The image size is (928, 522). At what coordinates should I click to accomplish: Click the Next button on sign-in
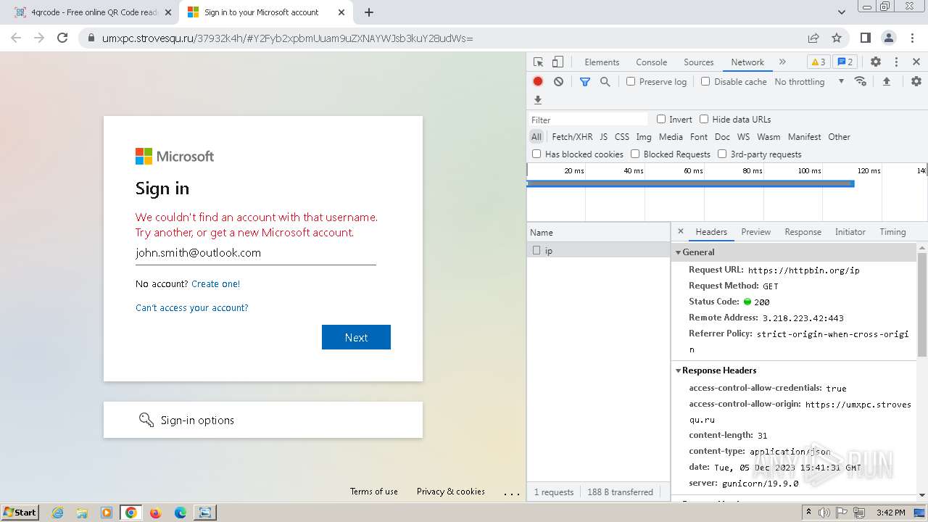coord(356,337)
